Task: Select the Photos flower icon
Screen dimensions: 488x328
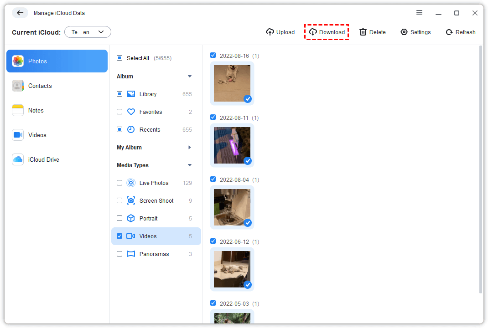Action: [x=18, y=61]
